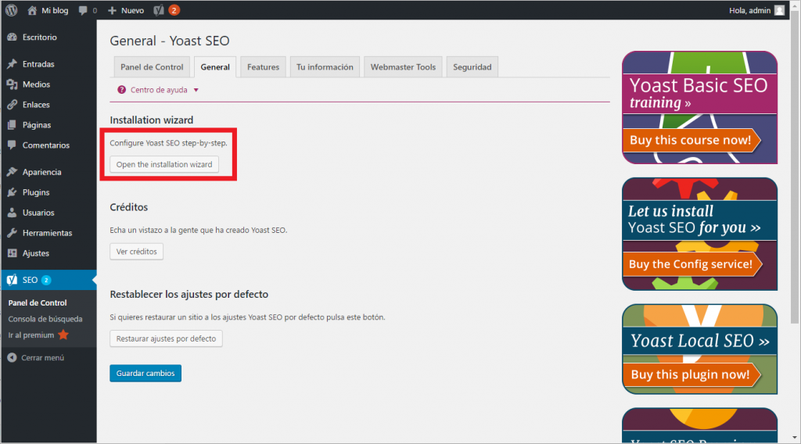Go to the Tu información tab
Screen dimensions: 801x444
[x=325, y=67]
